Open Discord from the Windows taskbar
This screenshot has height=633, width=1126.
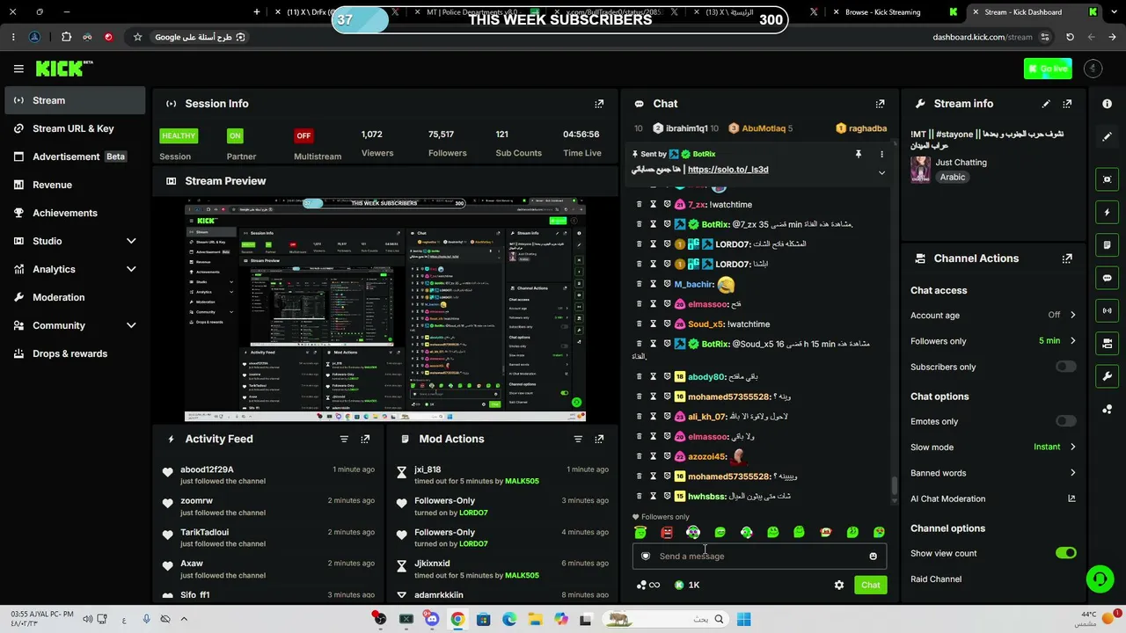432,619
